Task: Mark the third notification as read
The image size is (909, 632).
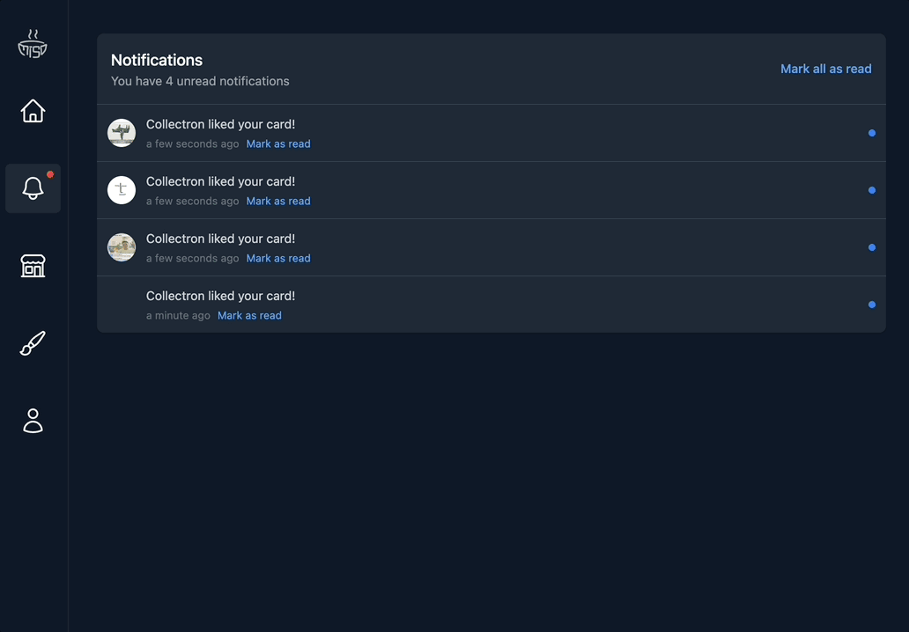Action: pos(278,259)
